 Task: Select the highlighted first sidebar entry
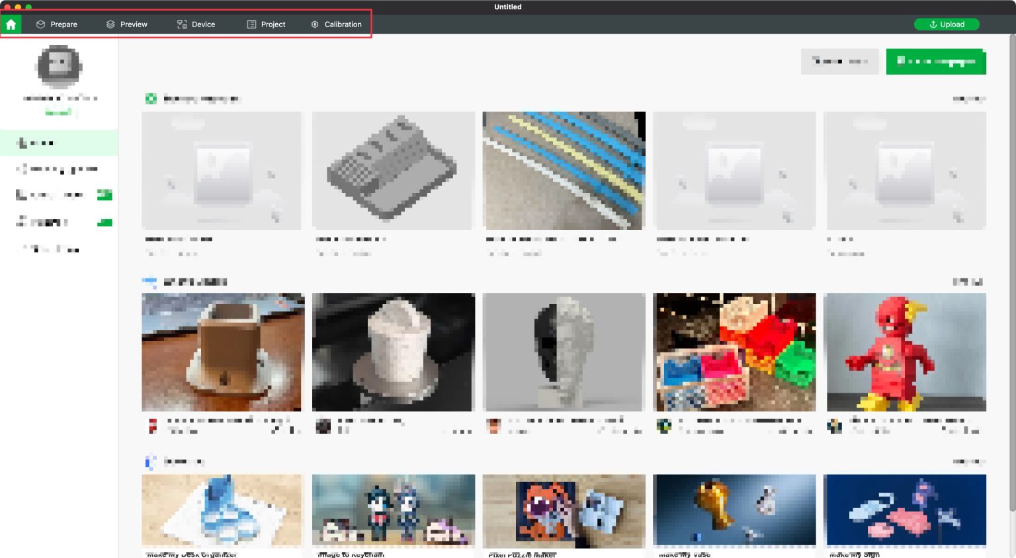(x=58, y=142)
